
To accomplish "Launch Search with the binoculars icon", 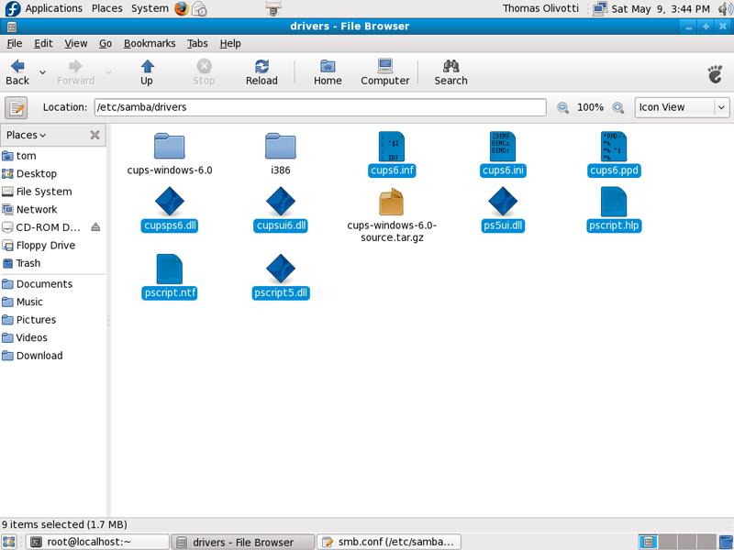I will (x=450, y=72).
